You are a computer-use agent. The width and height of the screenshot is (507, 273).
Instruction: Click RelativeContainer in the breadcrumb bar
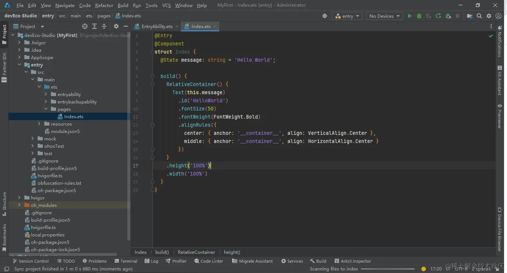click(x=196, y=252)
